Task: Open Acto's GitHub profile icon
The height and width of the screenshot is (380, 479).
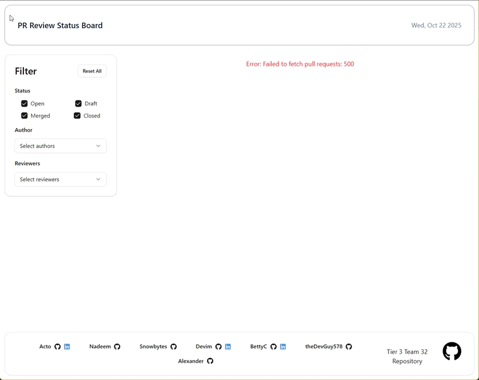Action: pos(57,346)
